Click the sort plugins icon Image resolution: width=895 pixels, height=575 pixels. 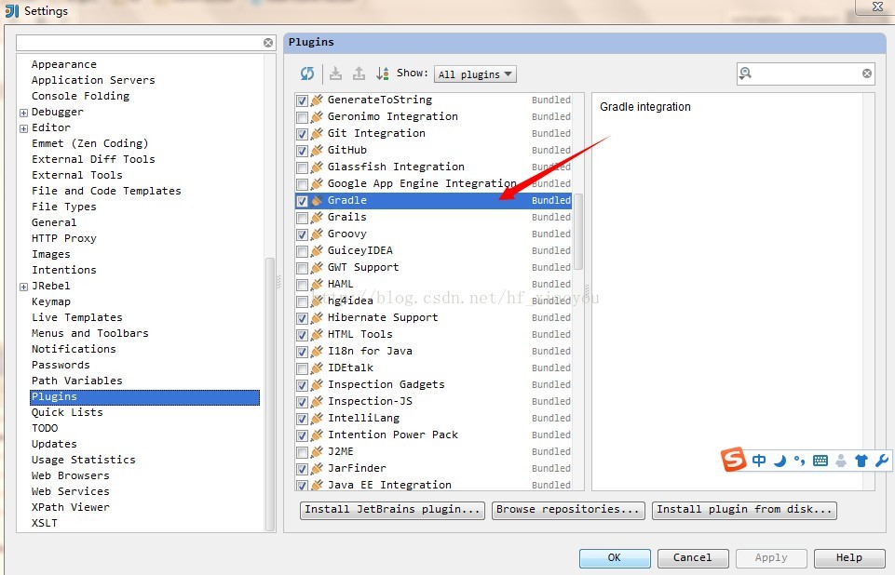click(384, 74)
